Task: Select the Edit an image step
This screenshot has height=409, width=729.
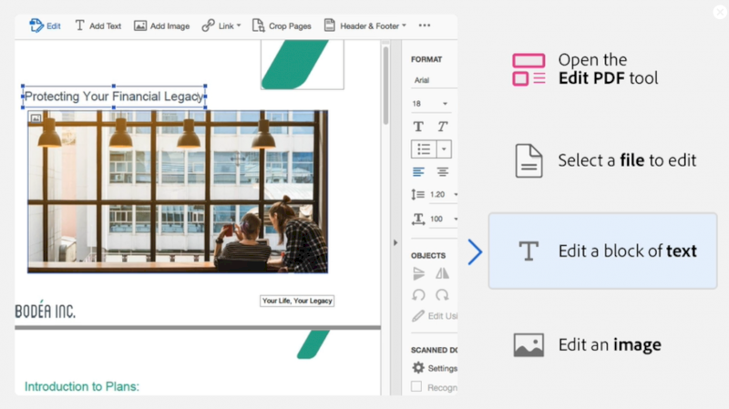Action: point(587,345)
